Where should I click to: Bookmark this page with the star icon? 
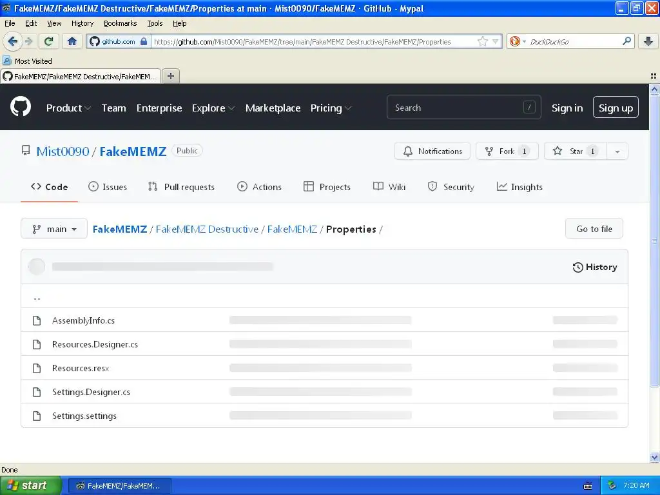click(482, 41)
